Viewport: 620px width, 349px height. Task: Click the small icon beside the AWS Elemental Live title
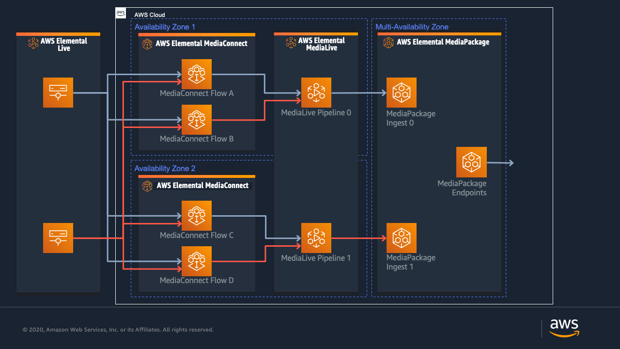click(x=33, y=43)
